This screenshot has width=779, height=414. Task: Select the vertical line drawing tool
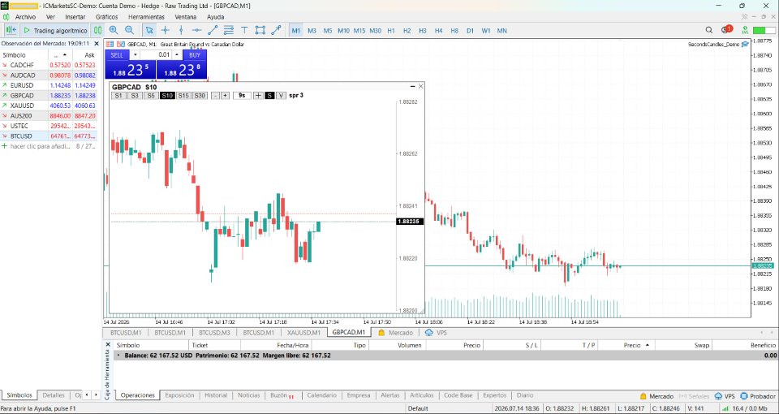point(181,30)
